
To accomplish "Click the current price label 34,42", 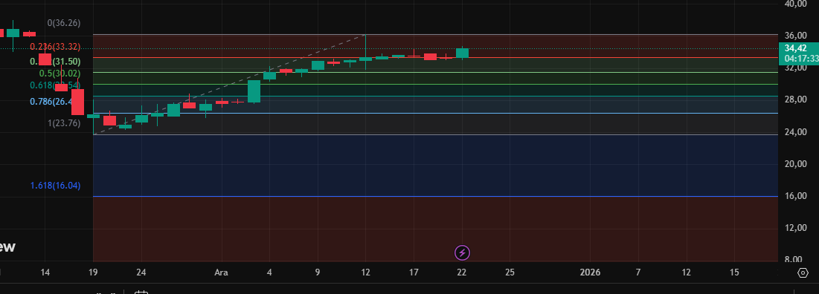I will (795, 48).
